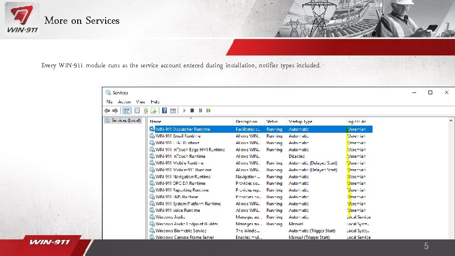
Task: Open the Help menu
Action: [155, 102]
